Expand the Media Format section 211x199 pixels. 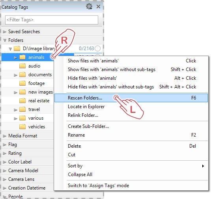(x=5, y=136)
